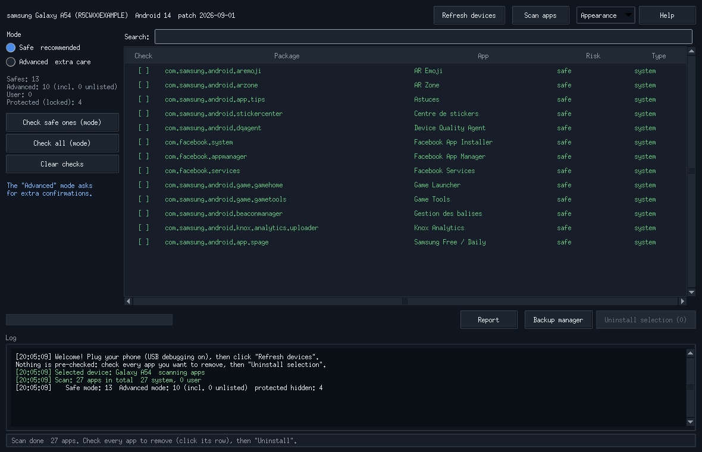Click the log panel scroll-up arrow
The height and width of the screenshot is (452, 702).
690,353
